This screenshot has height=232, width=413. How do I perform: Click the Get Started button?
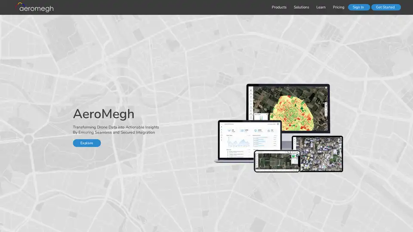385,7
